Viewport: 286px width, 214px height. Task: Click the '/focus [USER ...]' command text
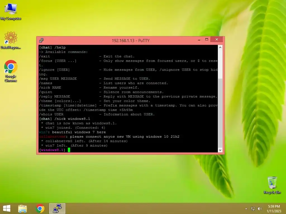pyautogui.click(x=58, y=61)
